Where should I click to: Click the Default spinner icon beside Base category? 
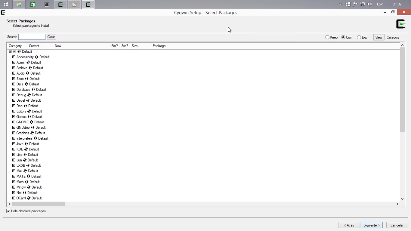coord(27,79)
